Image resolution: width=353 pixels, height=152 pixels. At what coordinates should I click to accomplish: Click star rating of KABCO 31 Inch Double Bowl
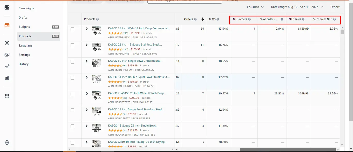tap(115, 82)
